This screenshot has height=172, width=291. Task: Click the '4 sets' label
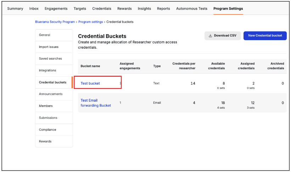tap(221, 108)
